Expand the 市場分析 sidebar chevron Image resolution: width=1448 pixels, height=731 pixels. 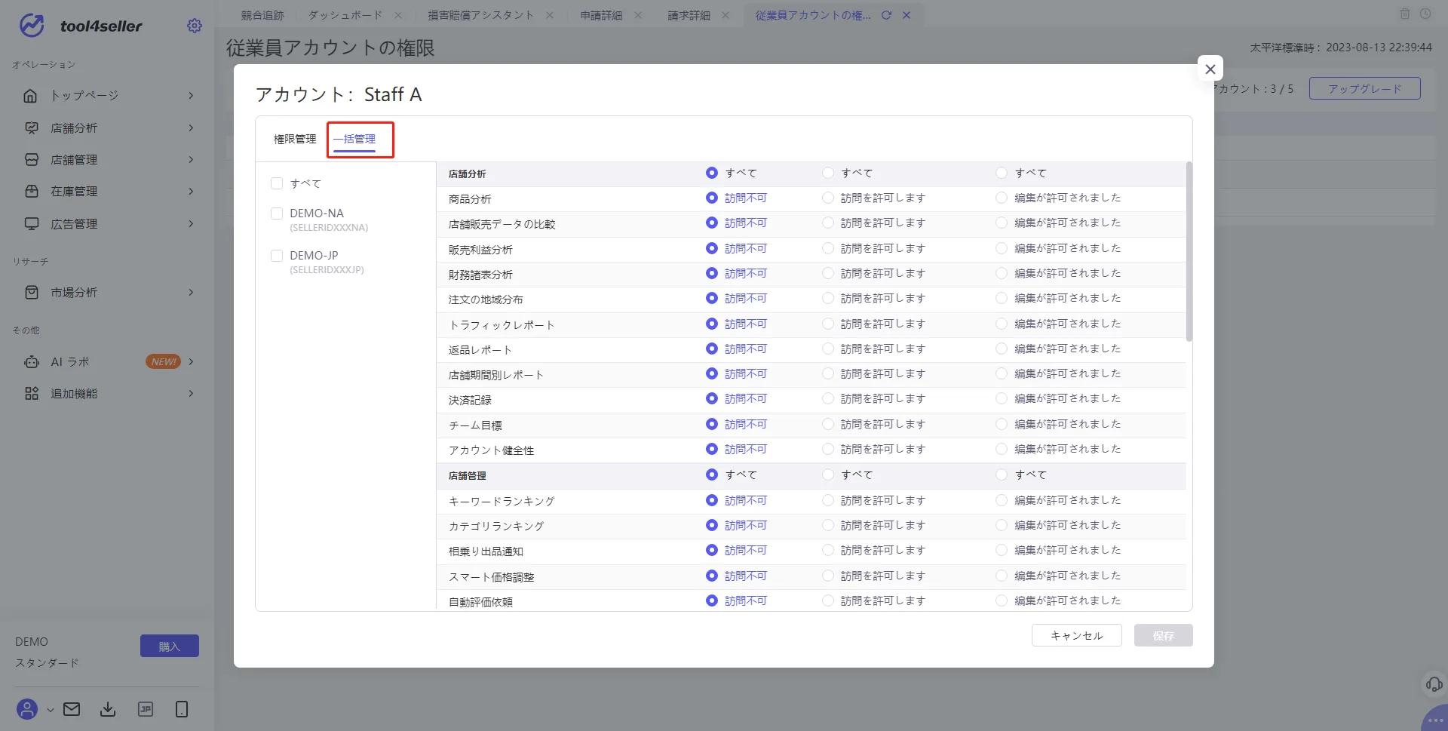pos(191,293)
